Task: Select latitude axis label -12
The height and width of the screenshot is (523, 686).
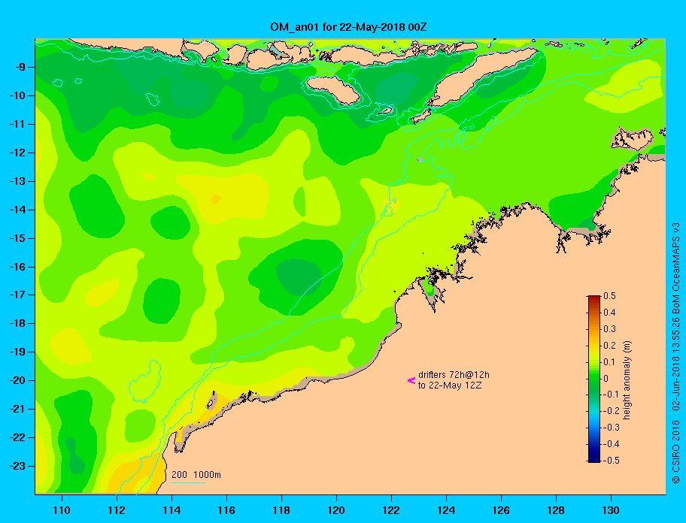Action: coord(17,153)
